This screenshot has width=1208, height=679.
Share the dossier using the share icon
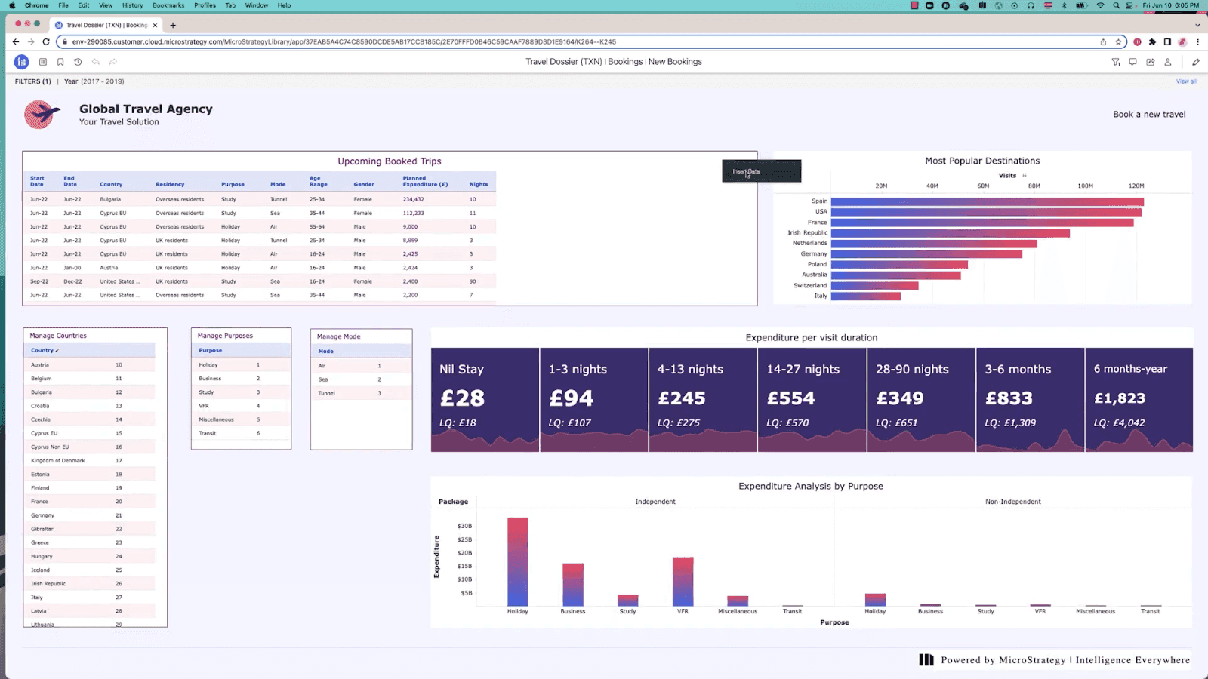click(x=1151, y=62)
